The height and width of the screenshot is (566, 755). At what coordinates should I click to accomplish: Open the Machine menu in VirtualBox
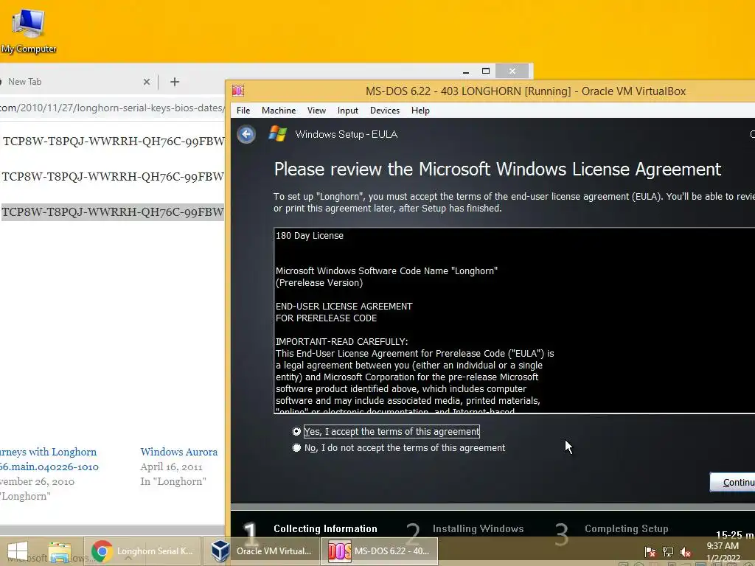click(x=279, y=111)
